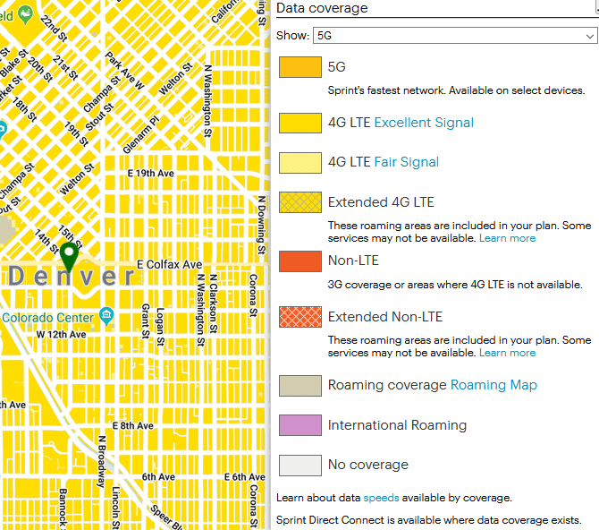
Task: Click the Colorado Center place label
Action: [x=47, y=318]
